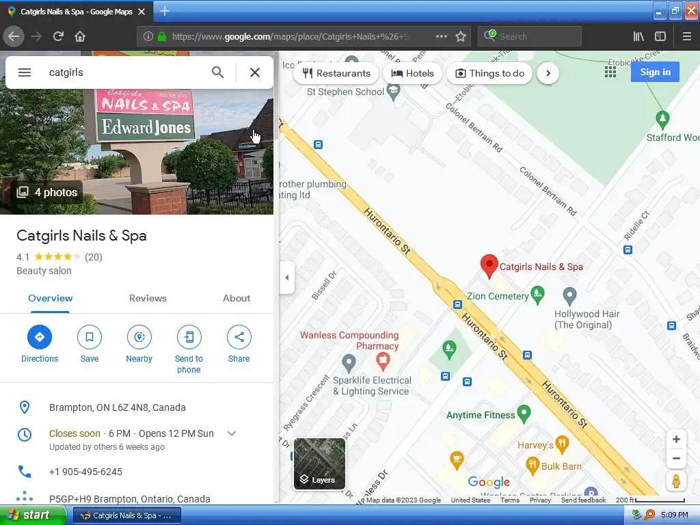Open the Firefox application menu

pyautogui.click(x=686, y=36)
